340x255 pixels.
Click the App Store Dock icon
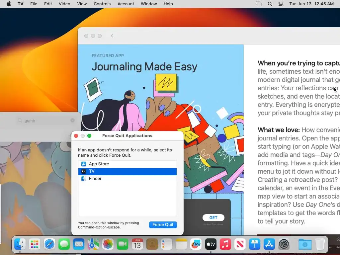point(269,245)
